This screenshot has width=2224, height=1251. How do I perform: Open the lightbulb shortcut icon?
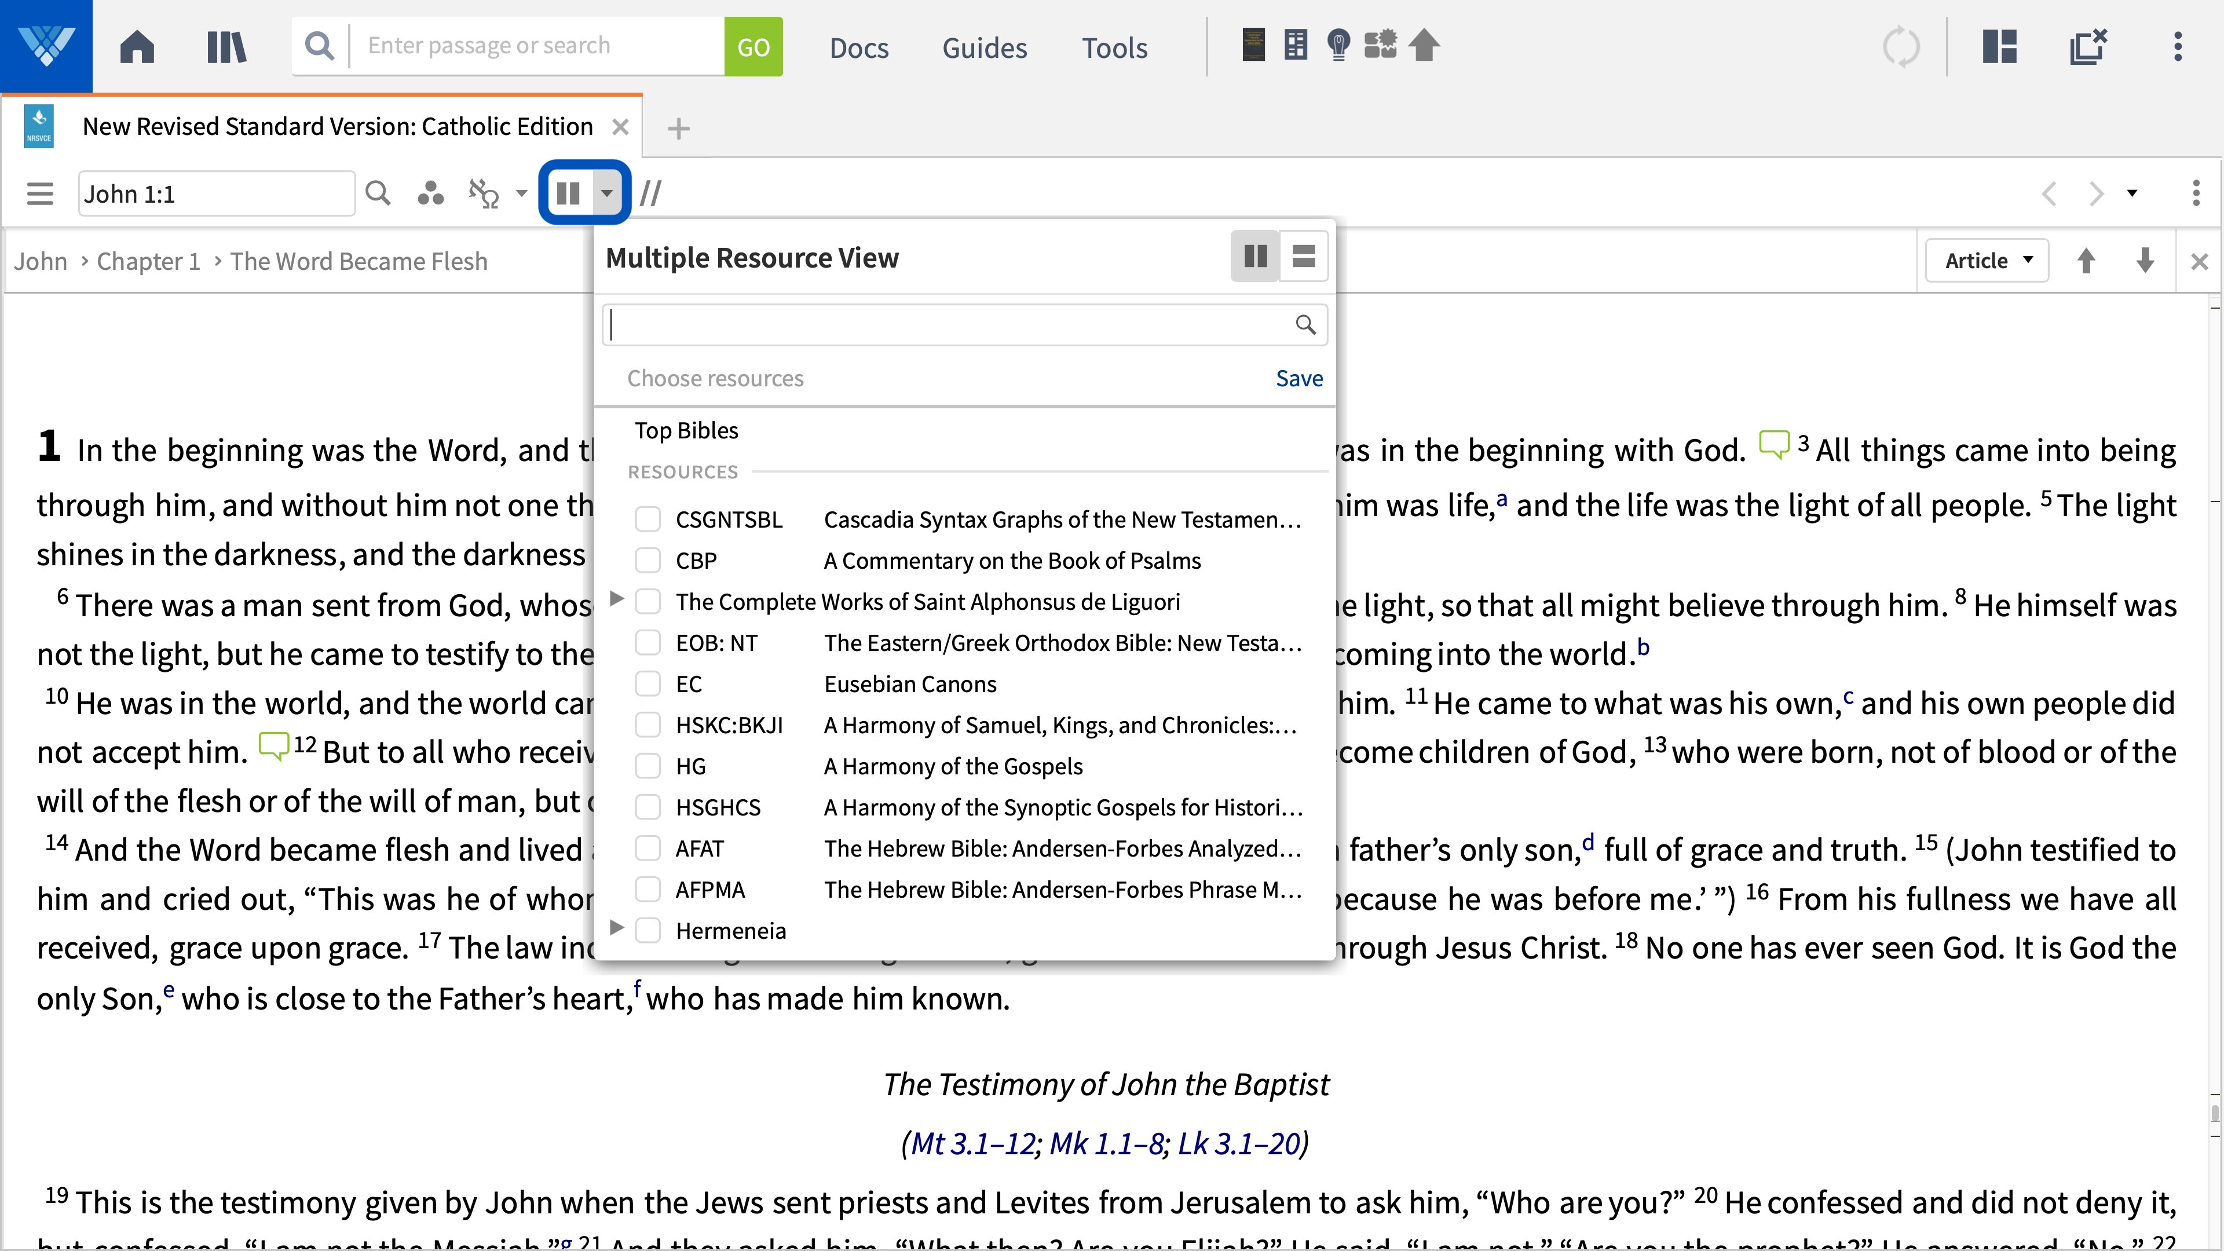click(x=1338, y=45)
